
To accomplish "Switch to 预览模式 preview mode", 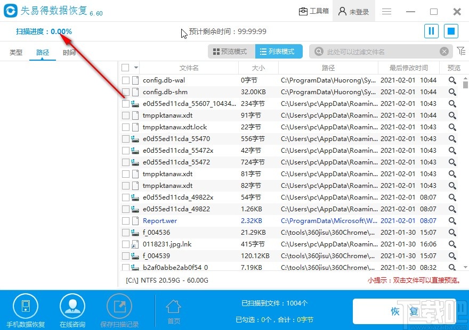I will 231,52.
